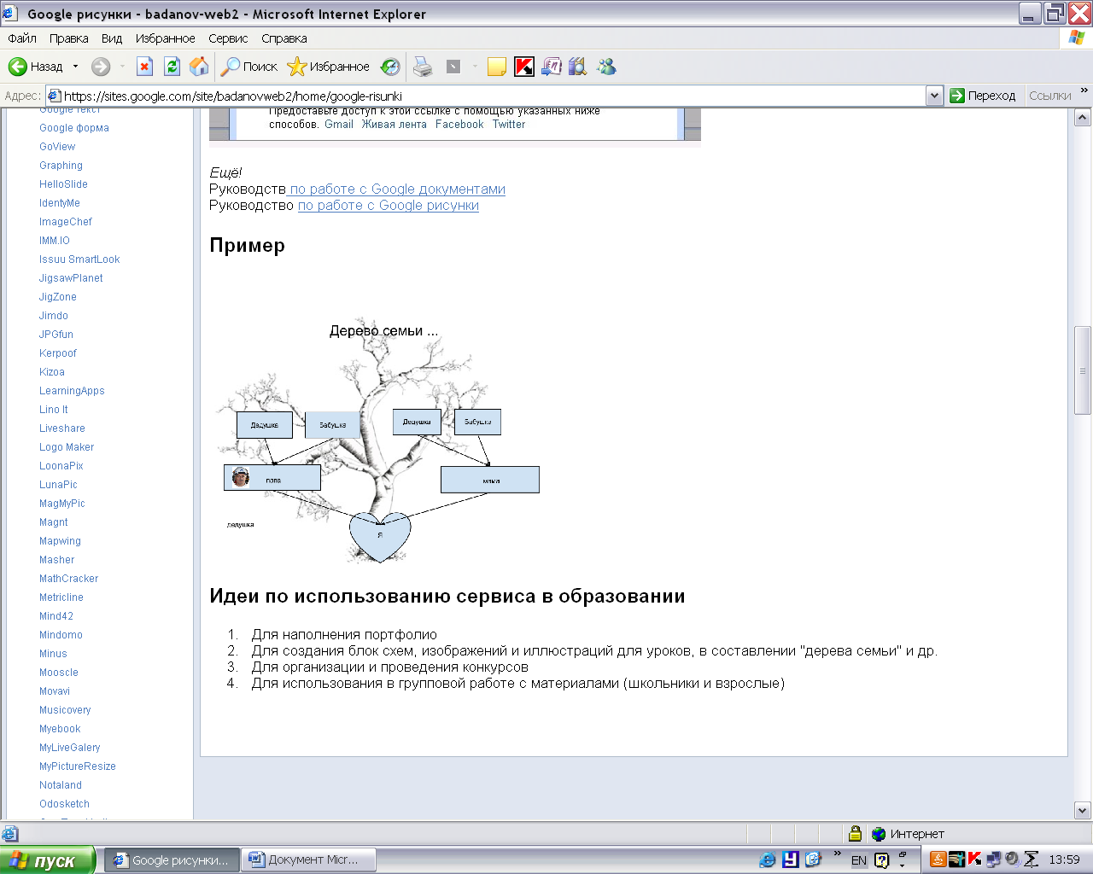Open the Вид menu
Viewport: 1093px width, 874px height.
pyautogui.click(x=112, y=38)
